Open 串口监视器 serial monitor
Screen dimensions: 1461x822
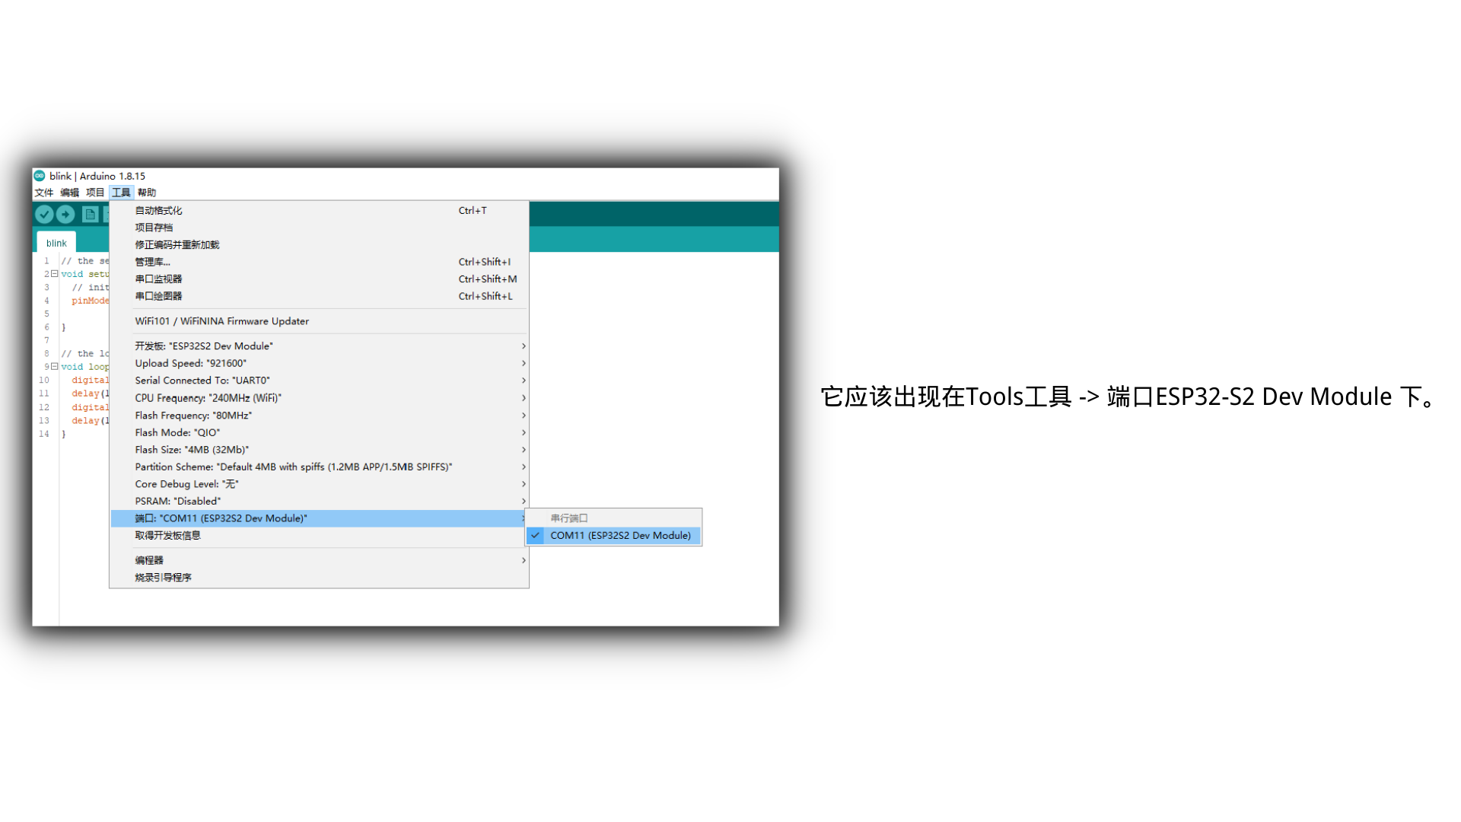coord(319,279)
